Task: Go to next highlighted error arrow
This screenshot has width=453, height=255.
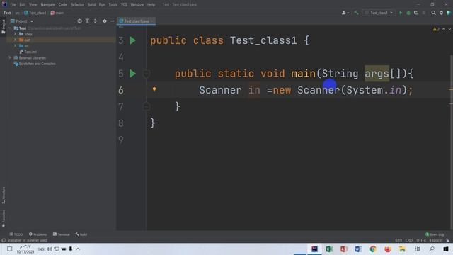Action: 449,29
